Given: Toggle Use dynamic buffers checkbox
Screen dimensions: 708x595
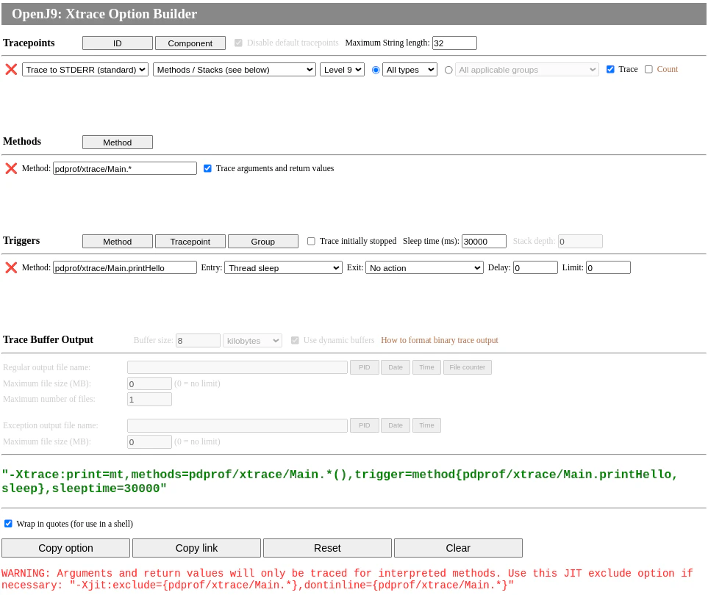Looking at the screenshot, I should coord(295,341).
